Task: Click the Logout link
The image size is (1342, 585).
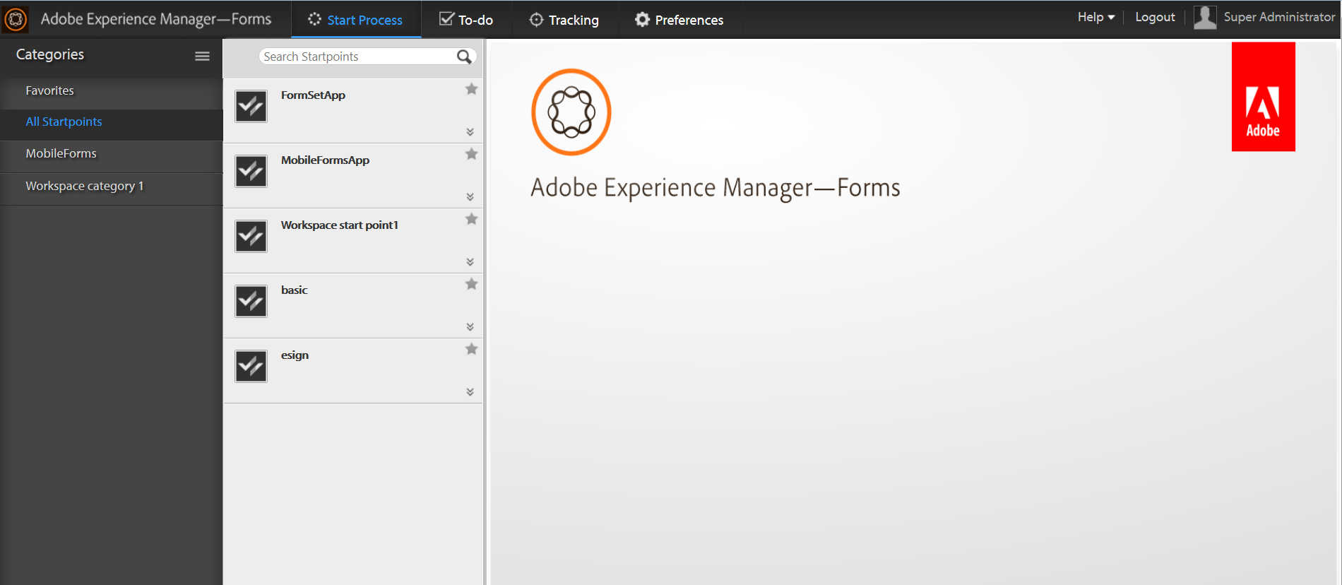Action: tap(1155, 17)
